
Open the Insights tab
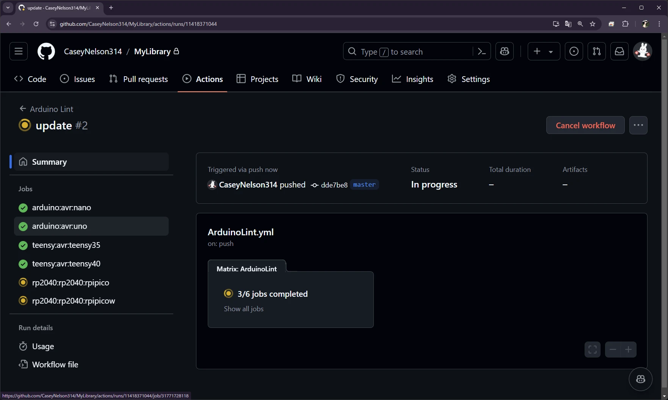coord(412,79)
